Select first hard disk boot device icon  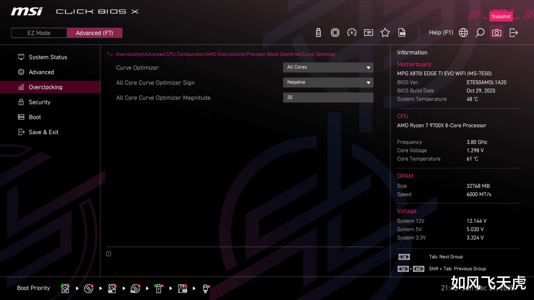coord(65,288)
